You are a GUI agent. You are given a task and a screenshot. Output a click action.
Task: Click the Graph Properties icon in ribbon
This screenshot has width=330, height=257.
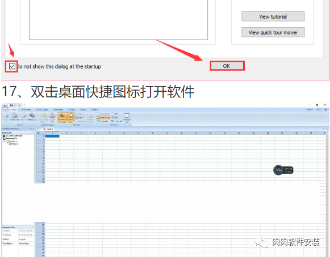(90, 118)
